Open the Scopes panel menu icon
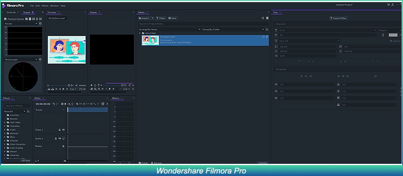The height and width of the screenshot is (176, 403). 33,12
